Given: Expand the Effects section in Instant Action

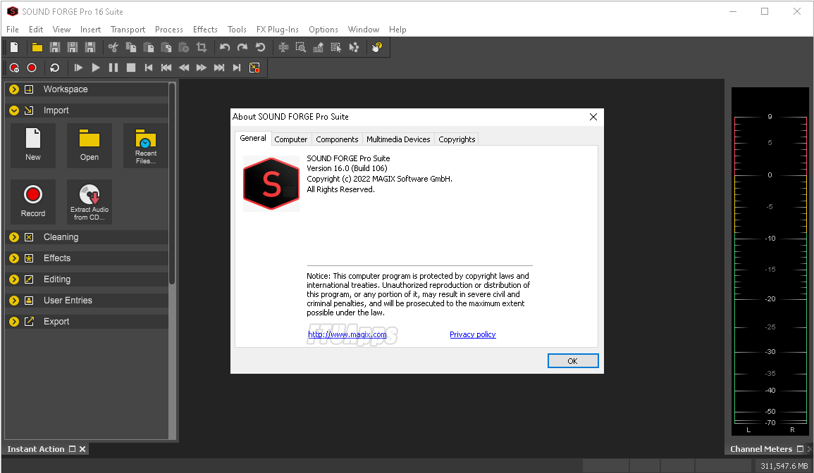Looking at the screenshot, I should [14, 258].
